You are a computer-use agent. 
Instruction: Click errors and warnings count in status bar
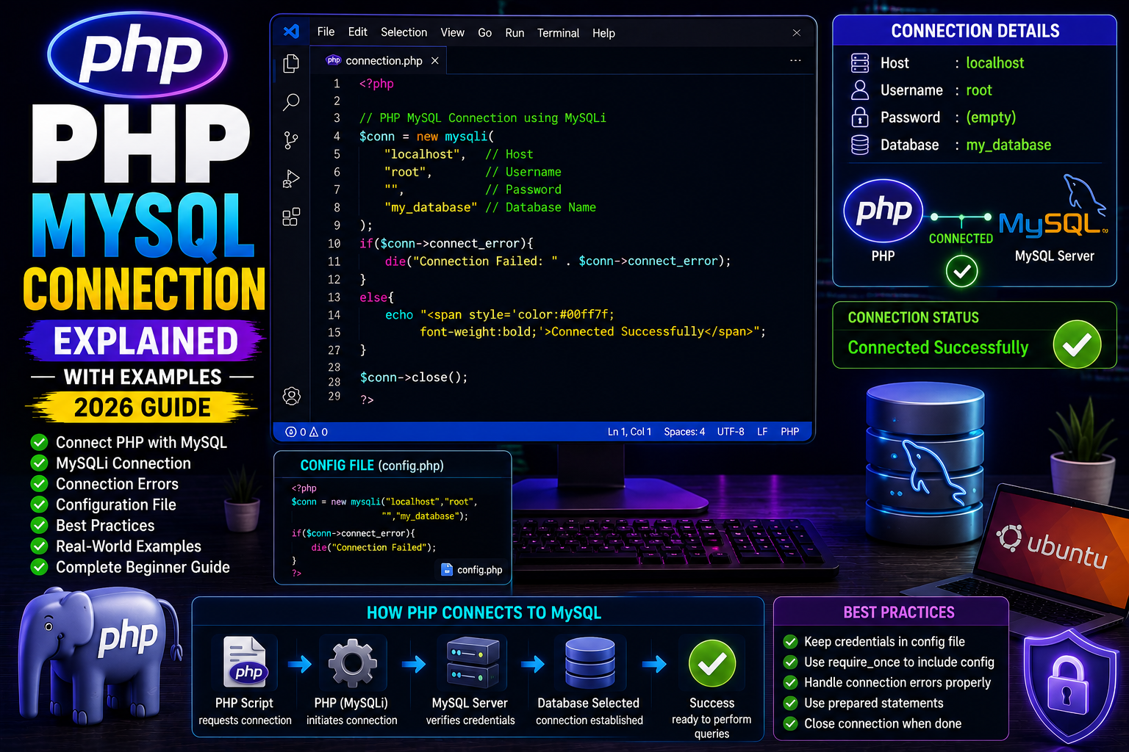tap(307, 432)
